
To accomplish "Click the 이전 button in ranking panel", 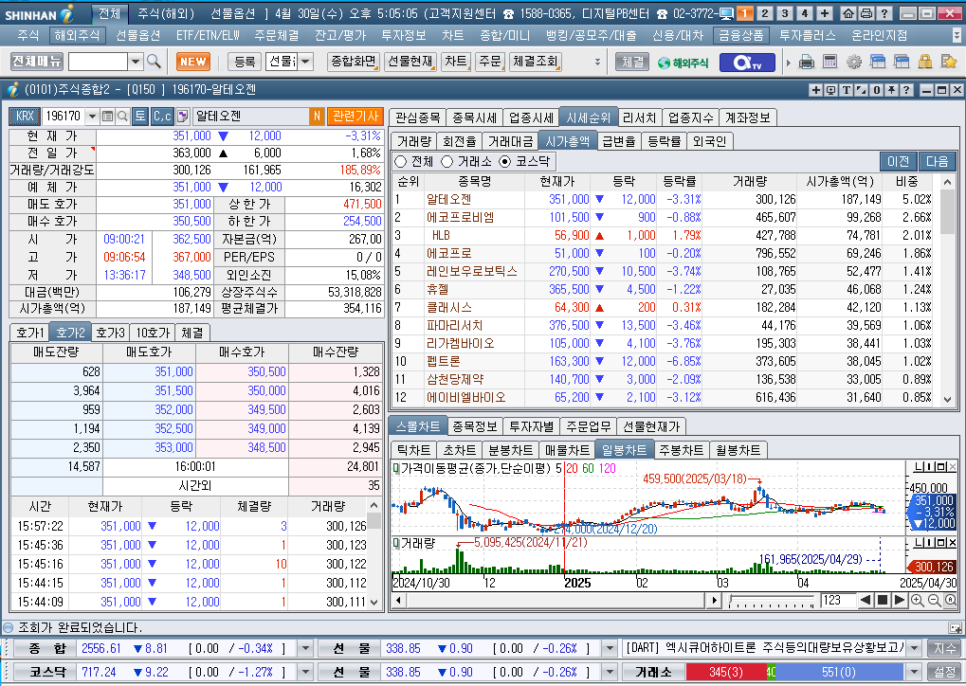I will point(898,161).
